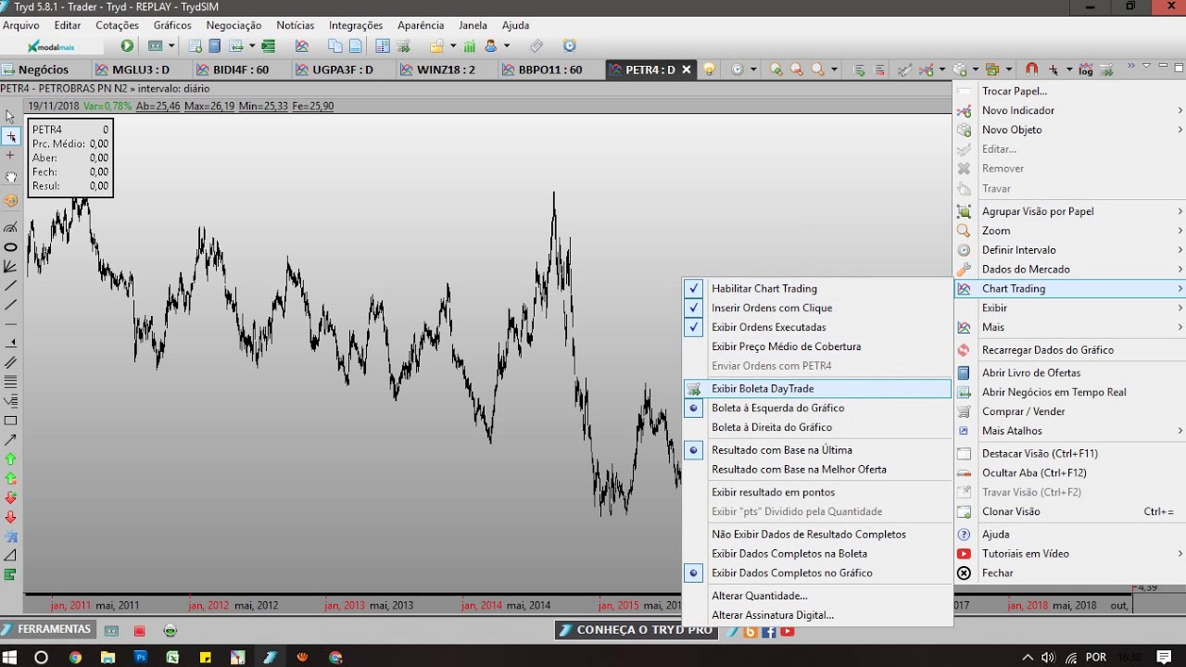Select Resultado com Base na Melhor Oferta
1186x667 pixels.
tap(816, 470)
